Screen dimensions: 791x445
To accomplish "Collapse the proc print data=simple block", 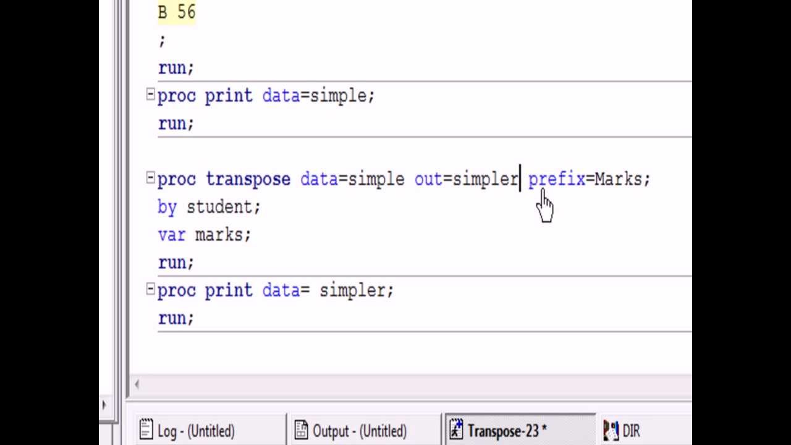I will tap(150, 95).
